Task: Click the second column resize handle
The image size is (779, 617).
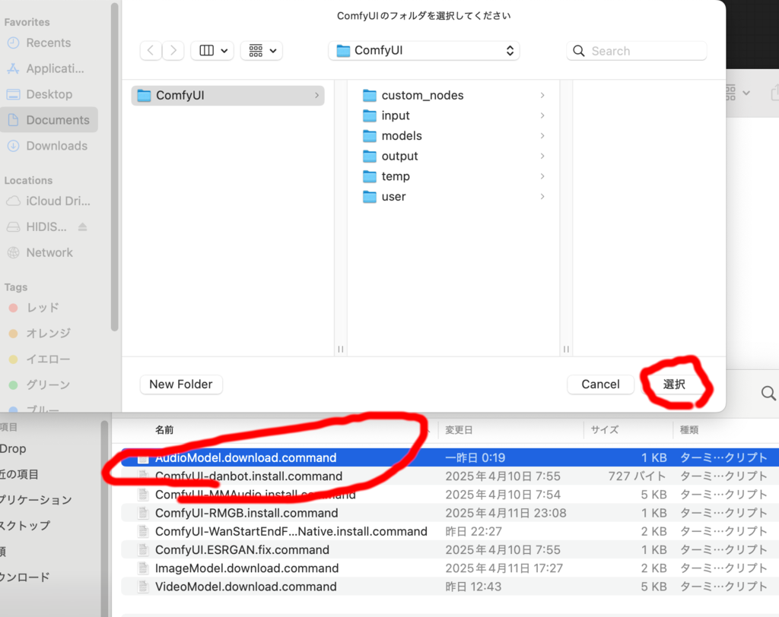Action: [566, 349]
